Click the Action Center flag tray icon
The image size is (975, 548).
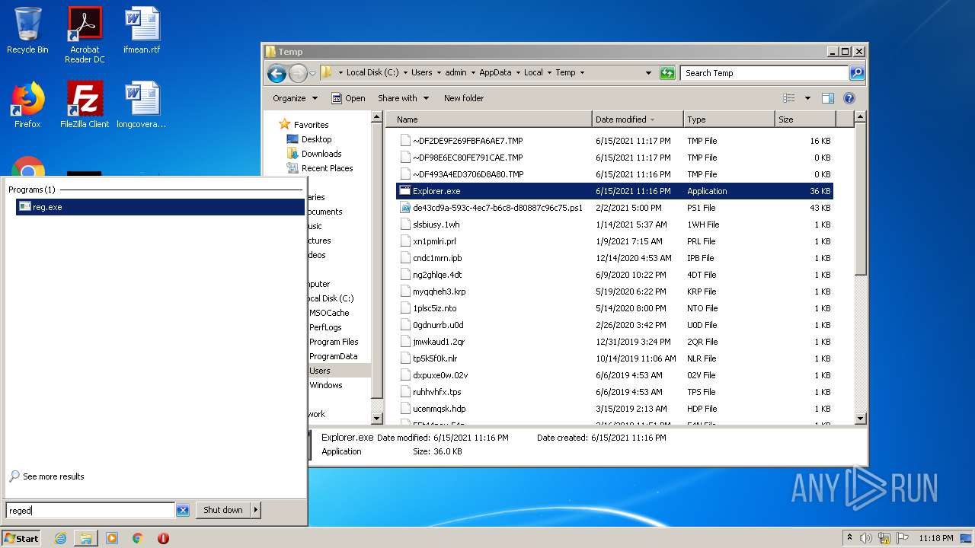(x=901, y=538)
